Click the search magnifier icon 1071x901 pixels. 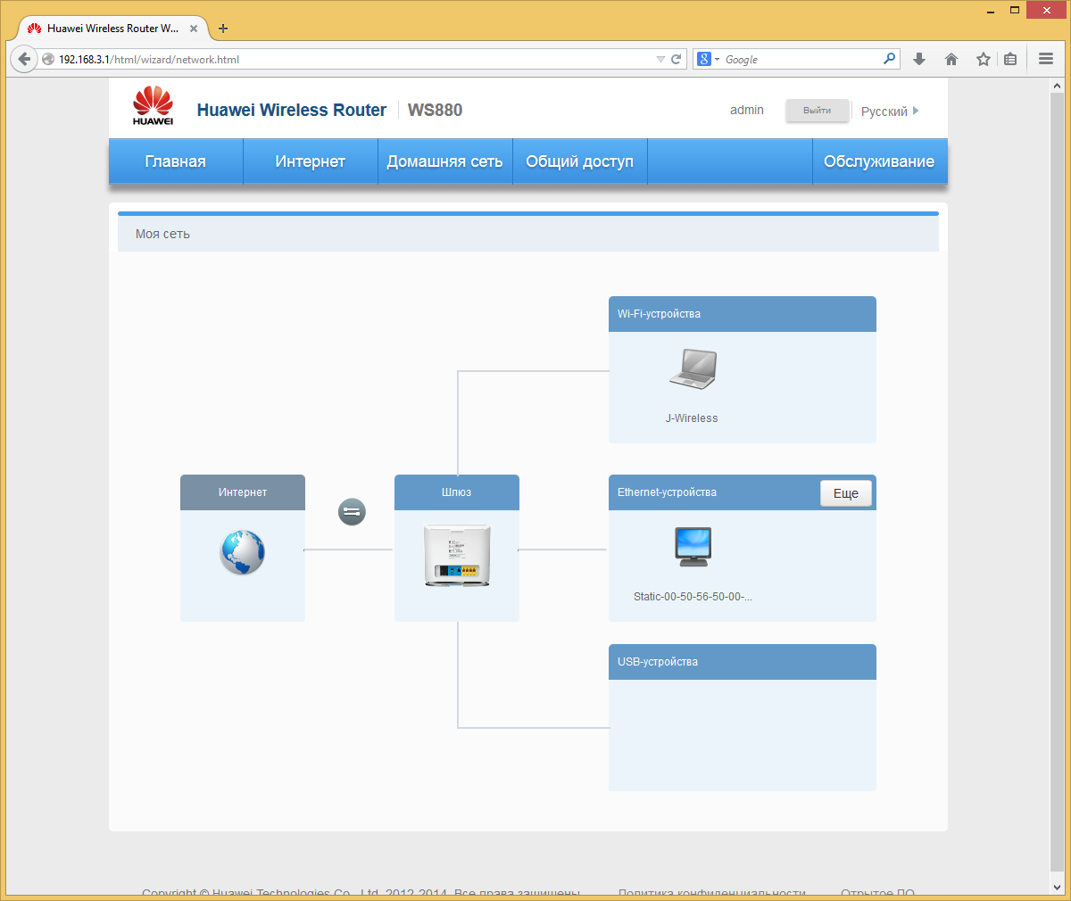pos(889,59)
